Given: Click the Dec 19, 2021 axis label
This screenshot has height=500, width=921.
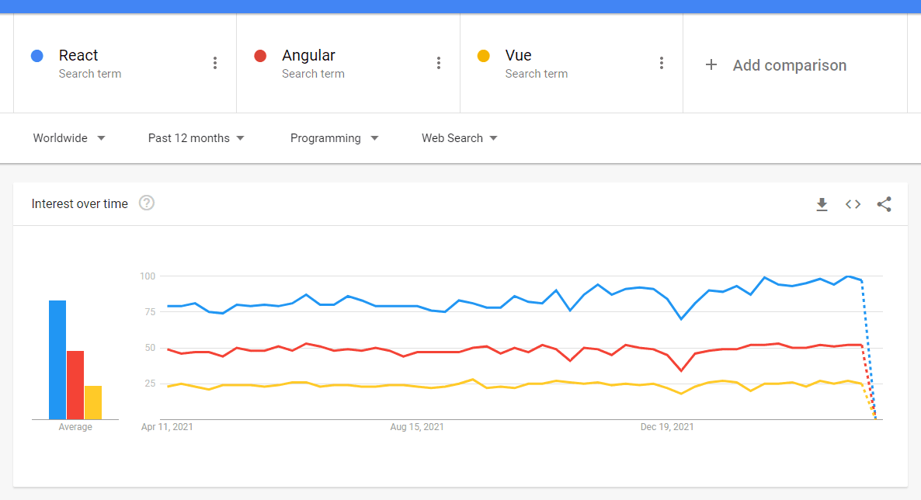Looking at the screenshot, I should click(667, 426).
